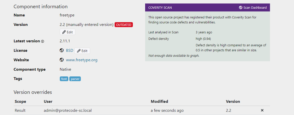Edit the BSD license

[x=82, y=51]
